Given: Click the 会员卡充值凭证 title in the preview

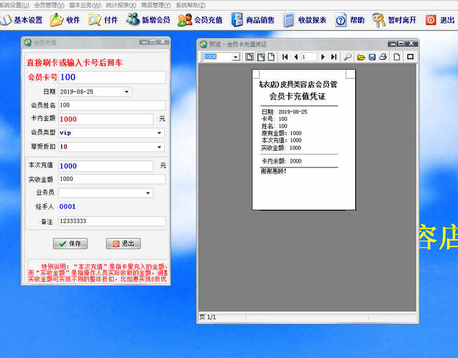Looking at the screenshot, I should [x=297, y=96].
